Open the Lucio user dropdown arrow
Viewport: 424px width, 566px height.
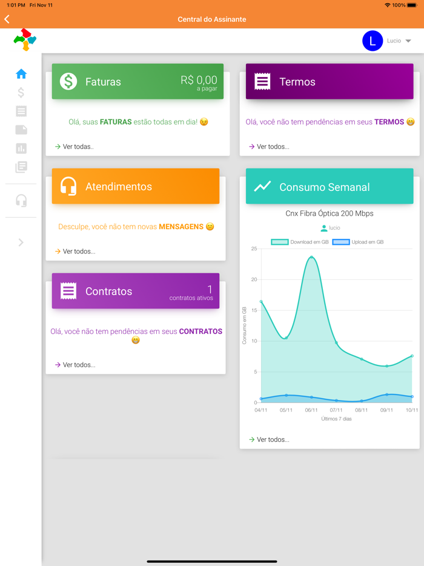(408, 41)
